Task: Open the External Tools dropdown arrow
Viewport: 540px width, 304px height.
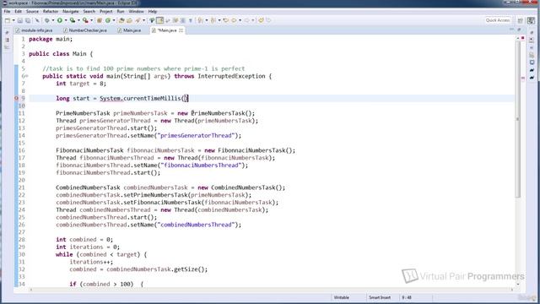Action: (92, 20)
